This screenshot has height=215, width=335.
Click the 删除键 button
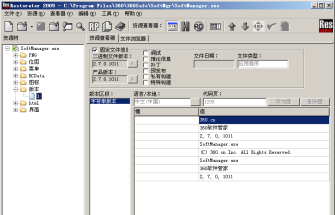coord(315,101)
